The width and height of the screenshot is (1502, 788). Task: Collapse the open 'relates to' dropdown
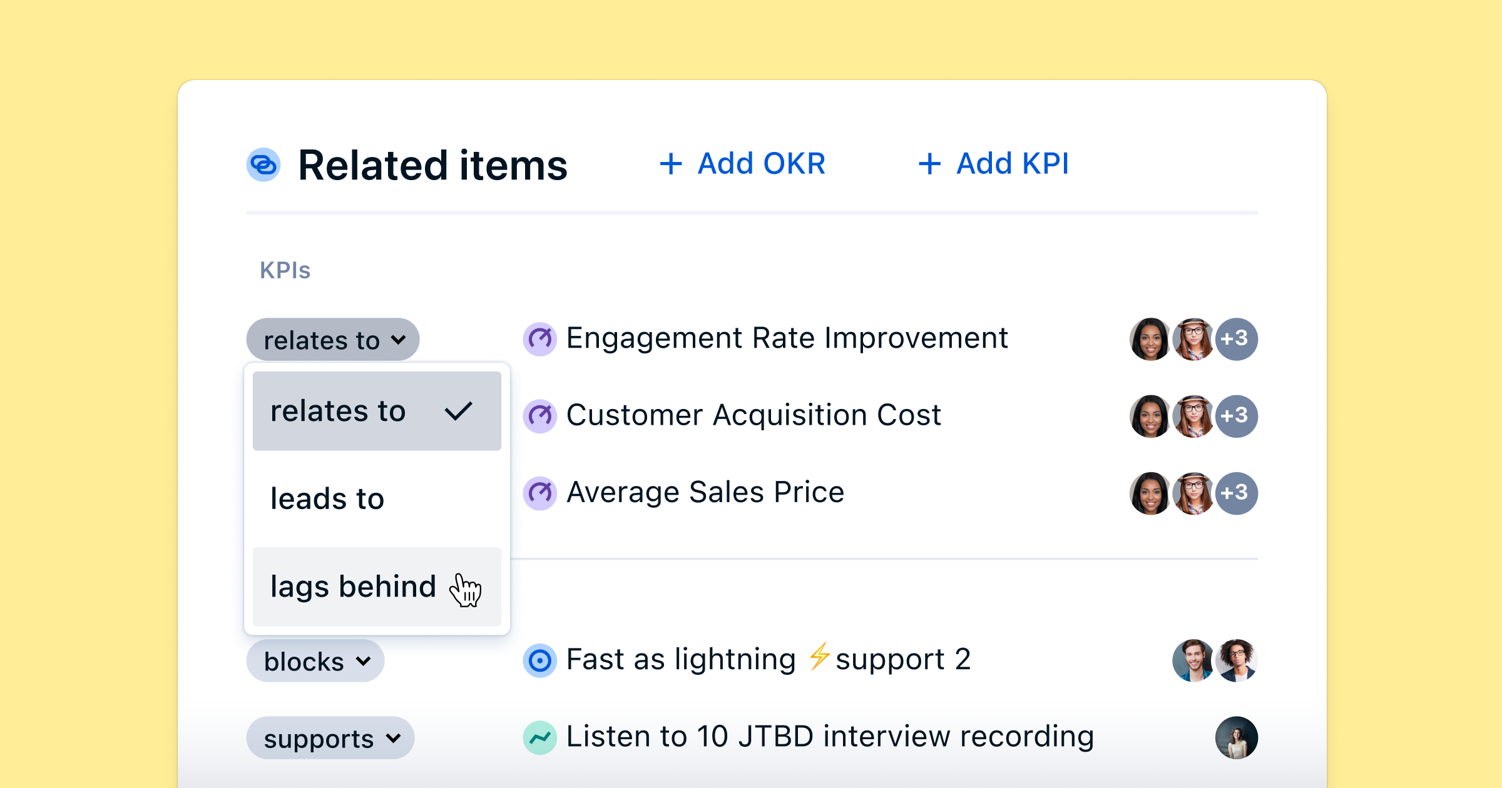tap(332, 339)
